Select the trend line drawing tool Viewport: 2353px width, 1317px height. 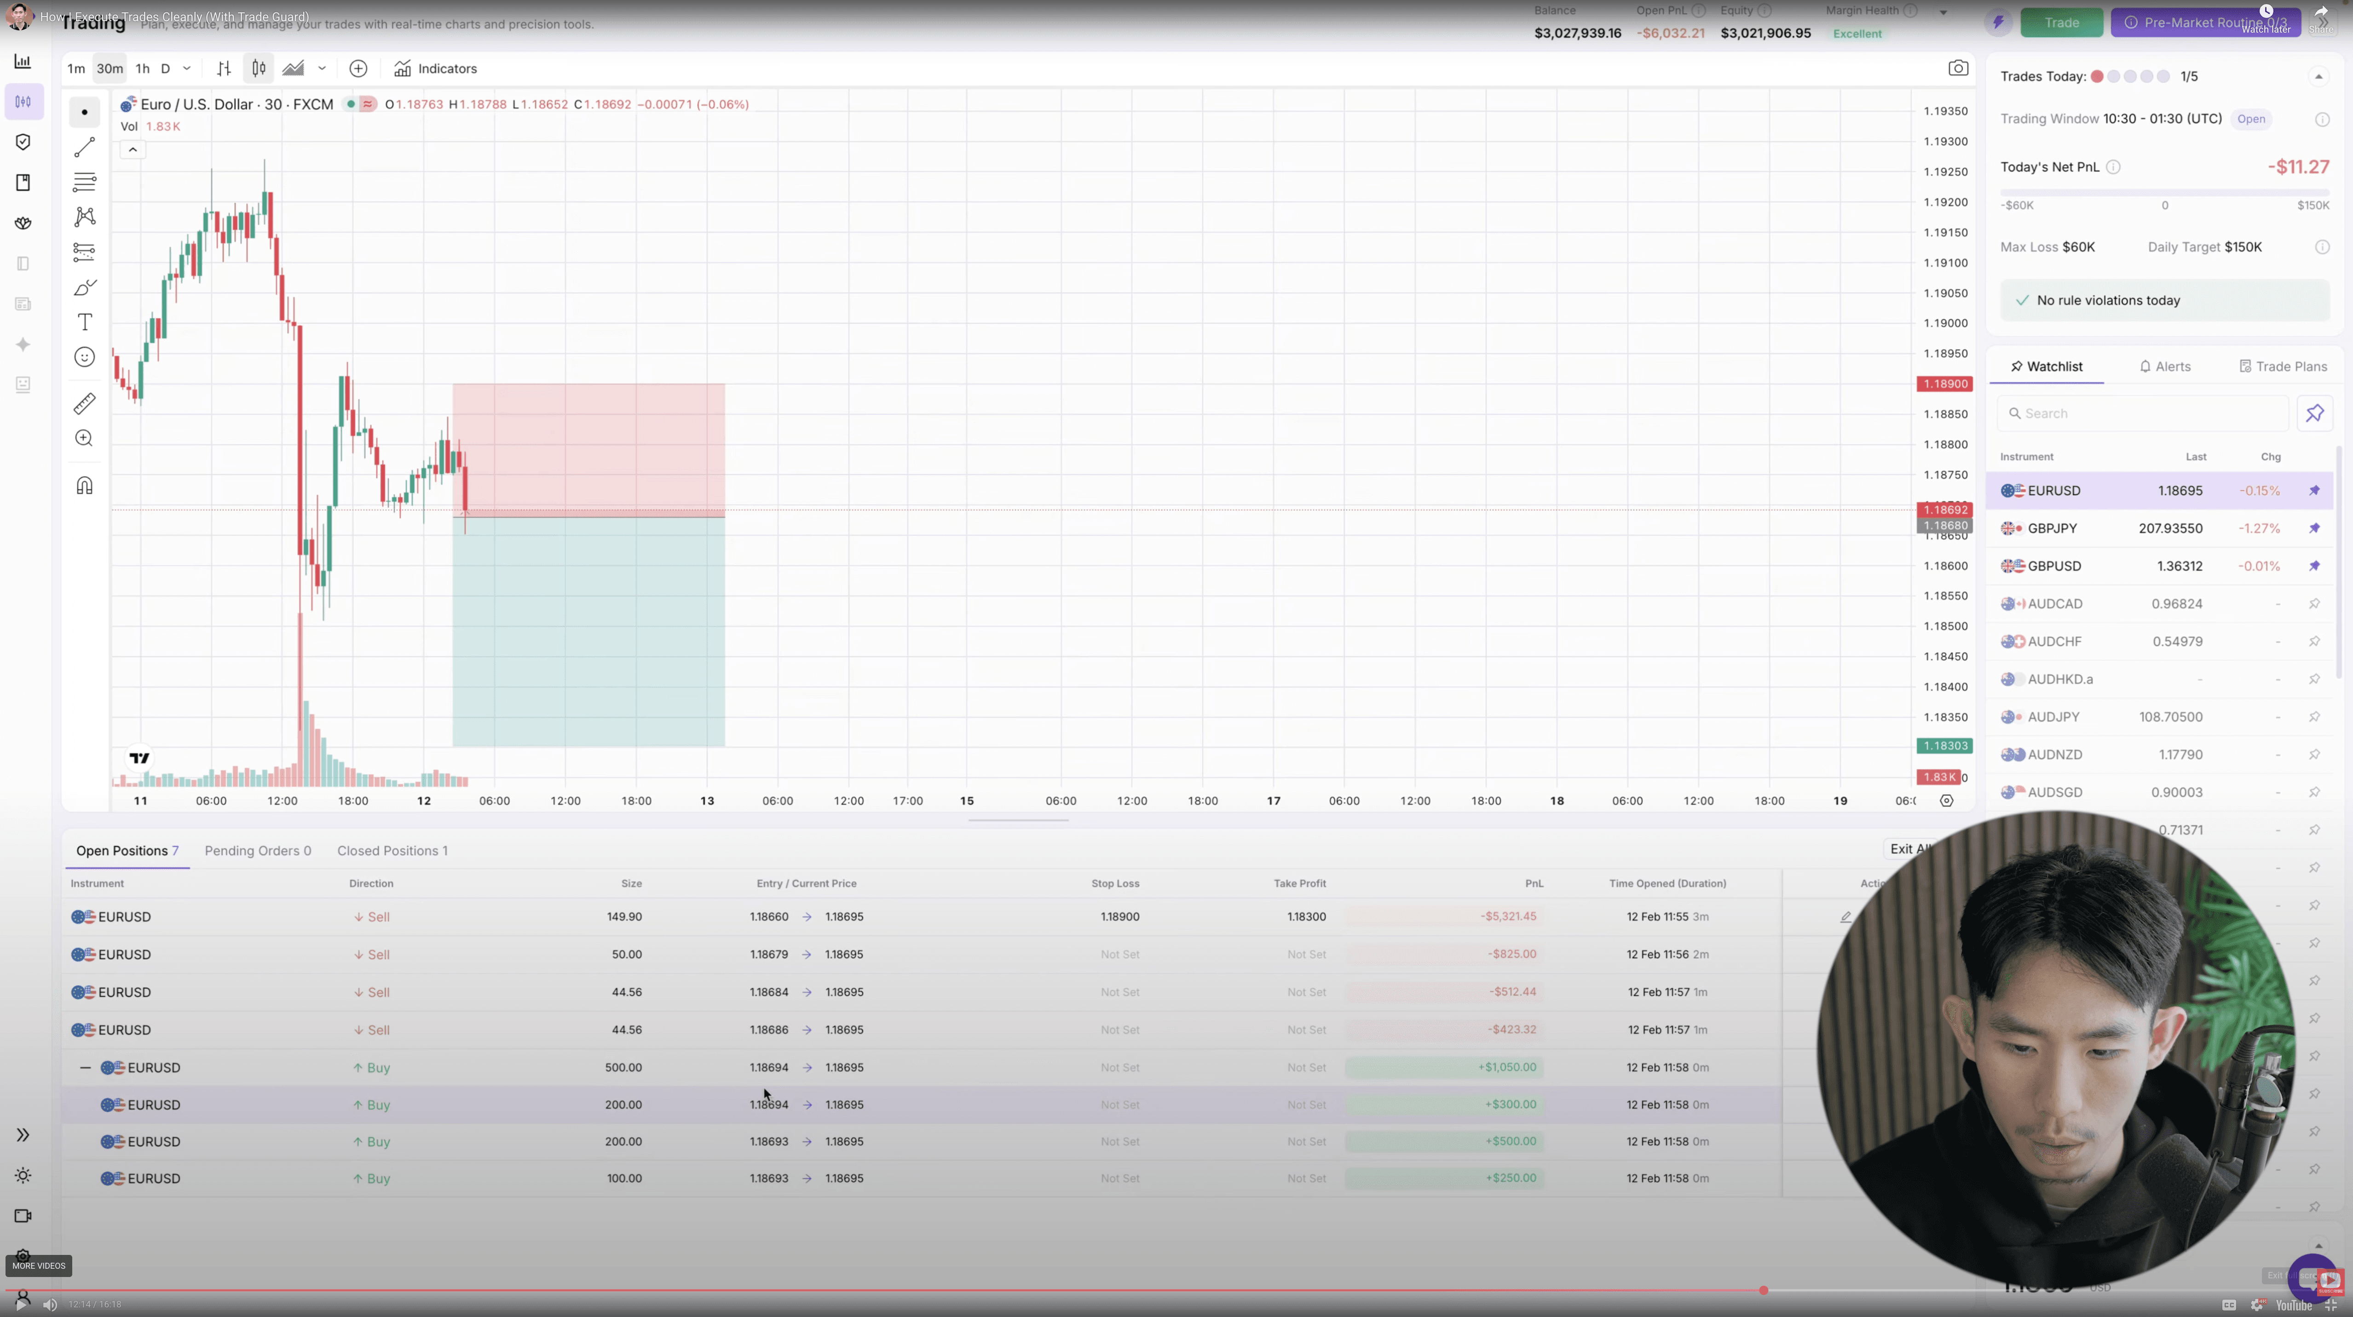pyautogui.click(x=84, y=147)
